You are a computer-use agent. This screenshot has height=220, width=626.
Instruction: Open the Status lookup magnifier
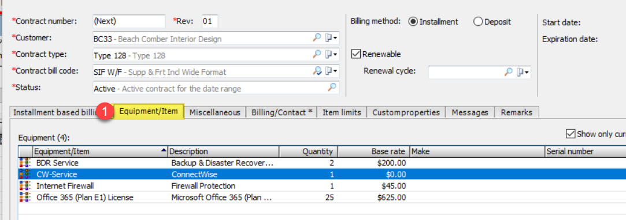pos(332,87)
